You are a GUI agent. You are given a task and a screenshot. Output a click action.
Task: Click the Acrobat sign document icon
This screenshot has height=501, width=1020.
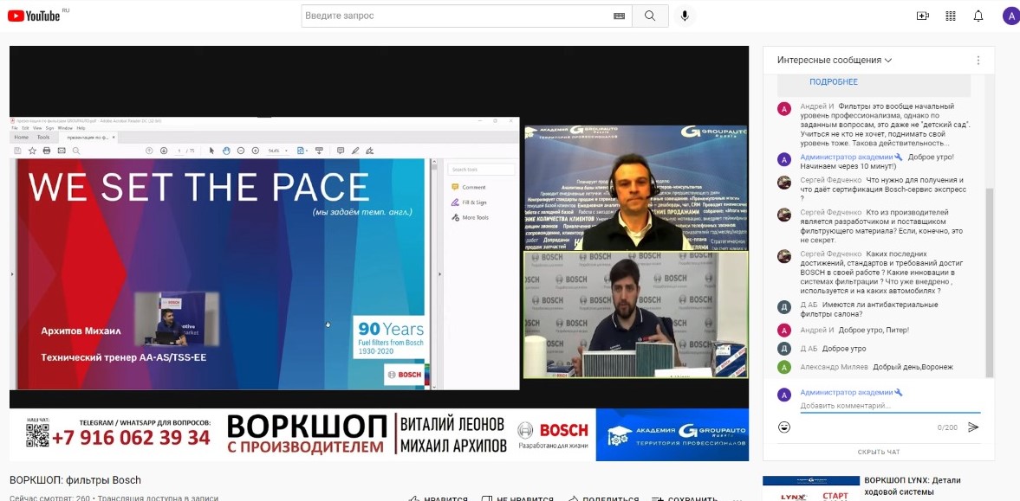pos(369,151)
